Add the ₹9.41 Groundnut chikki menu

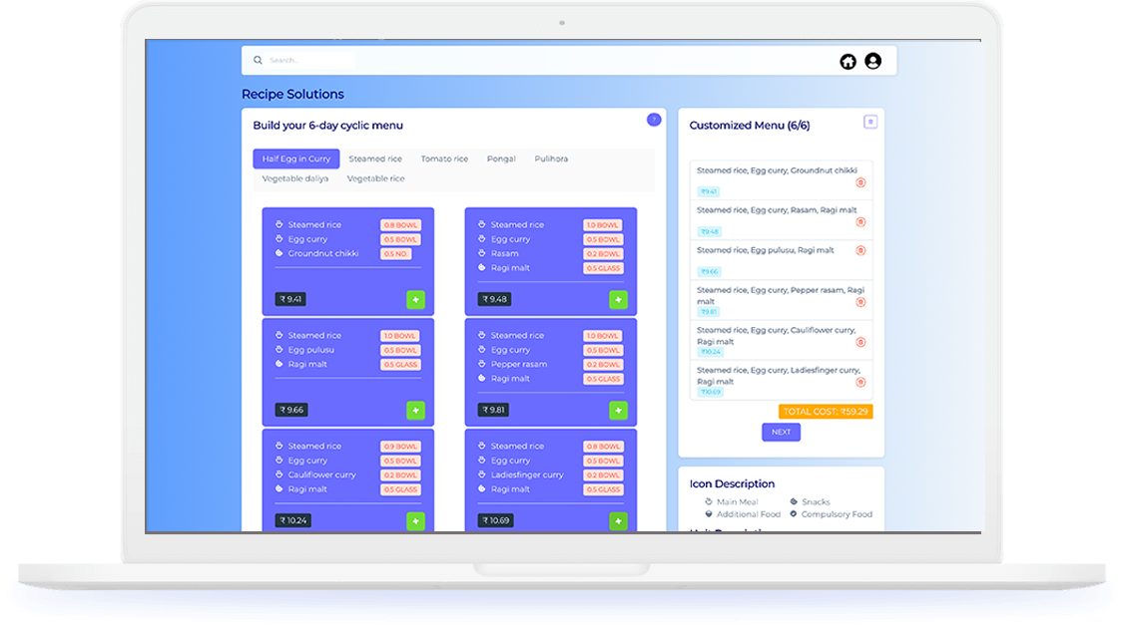click(415, 299)
